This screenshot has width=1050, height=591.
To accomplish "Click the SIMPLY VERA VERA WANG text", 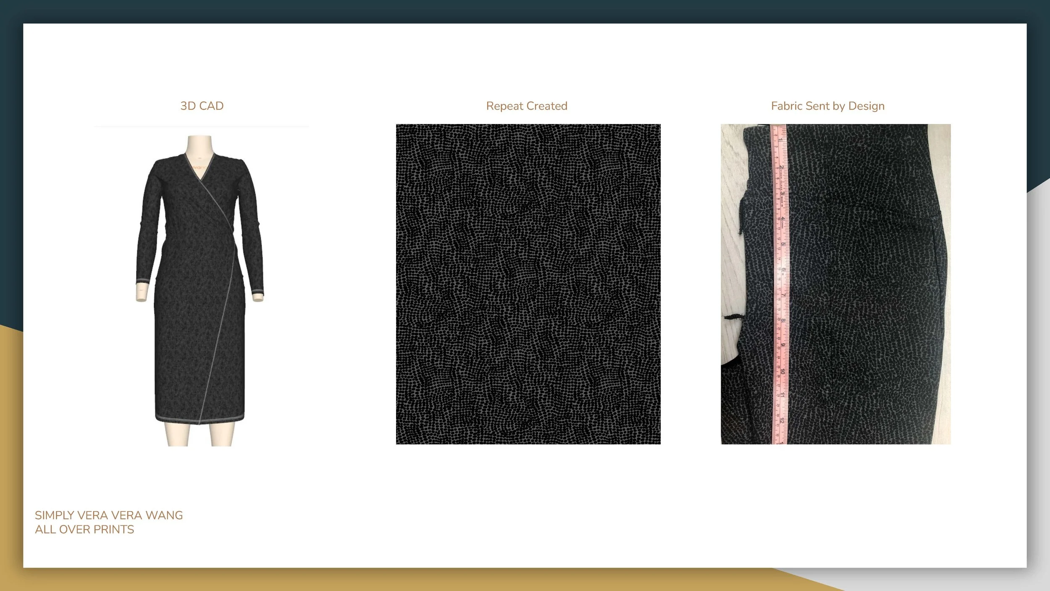I will click(x=109, y=515).
